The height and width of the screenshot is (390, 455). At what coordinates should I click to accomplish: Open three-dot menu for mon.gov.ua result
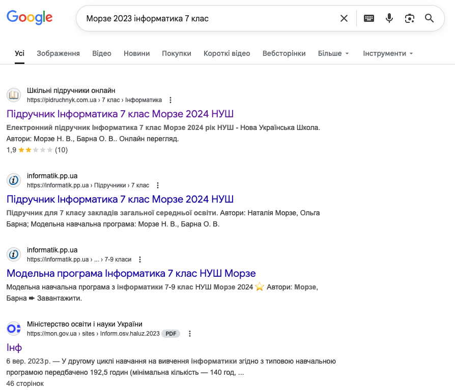click(x=190, y=334)
